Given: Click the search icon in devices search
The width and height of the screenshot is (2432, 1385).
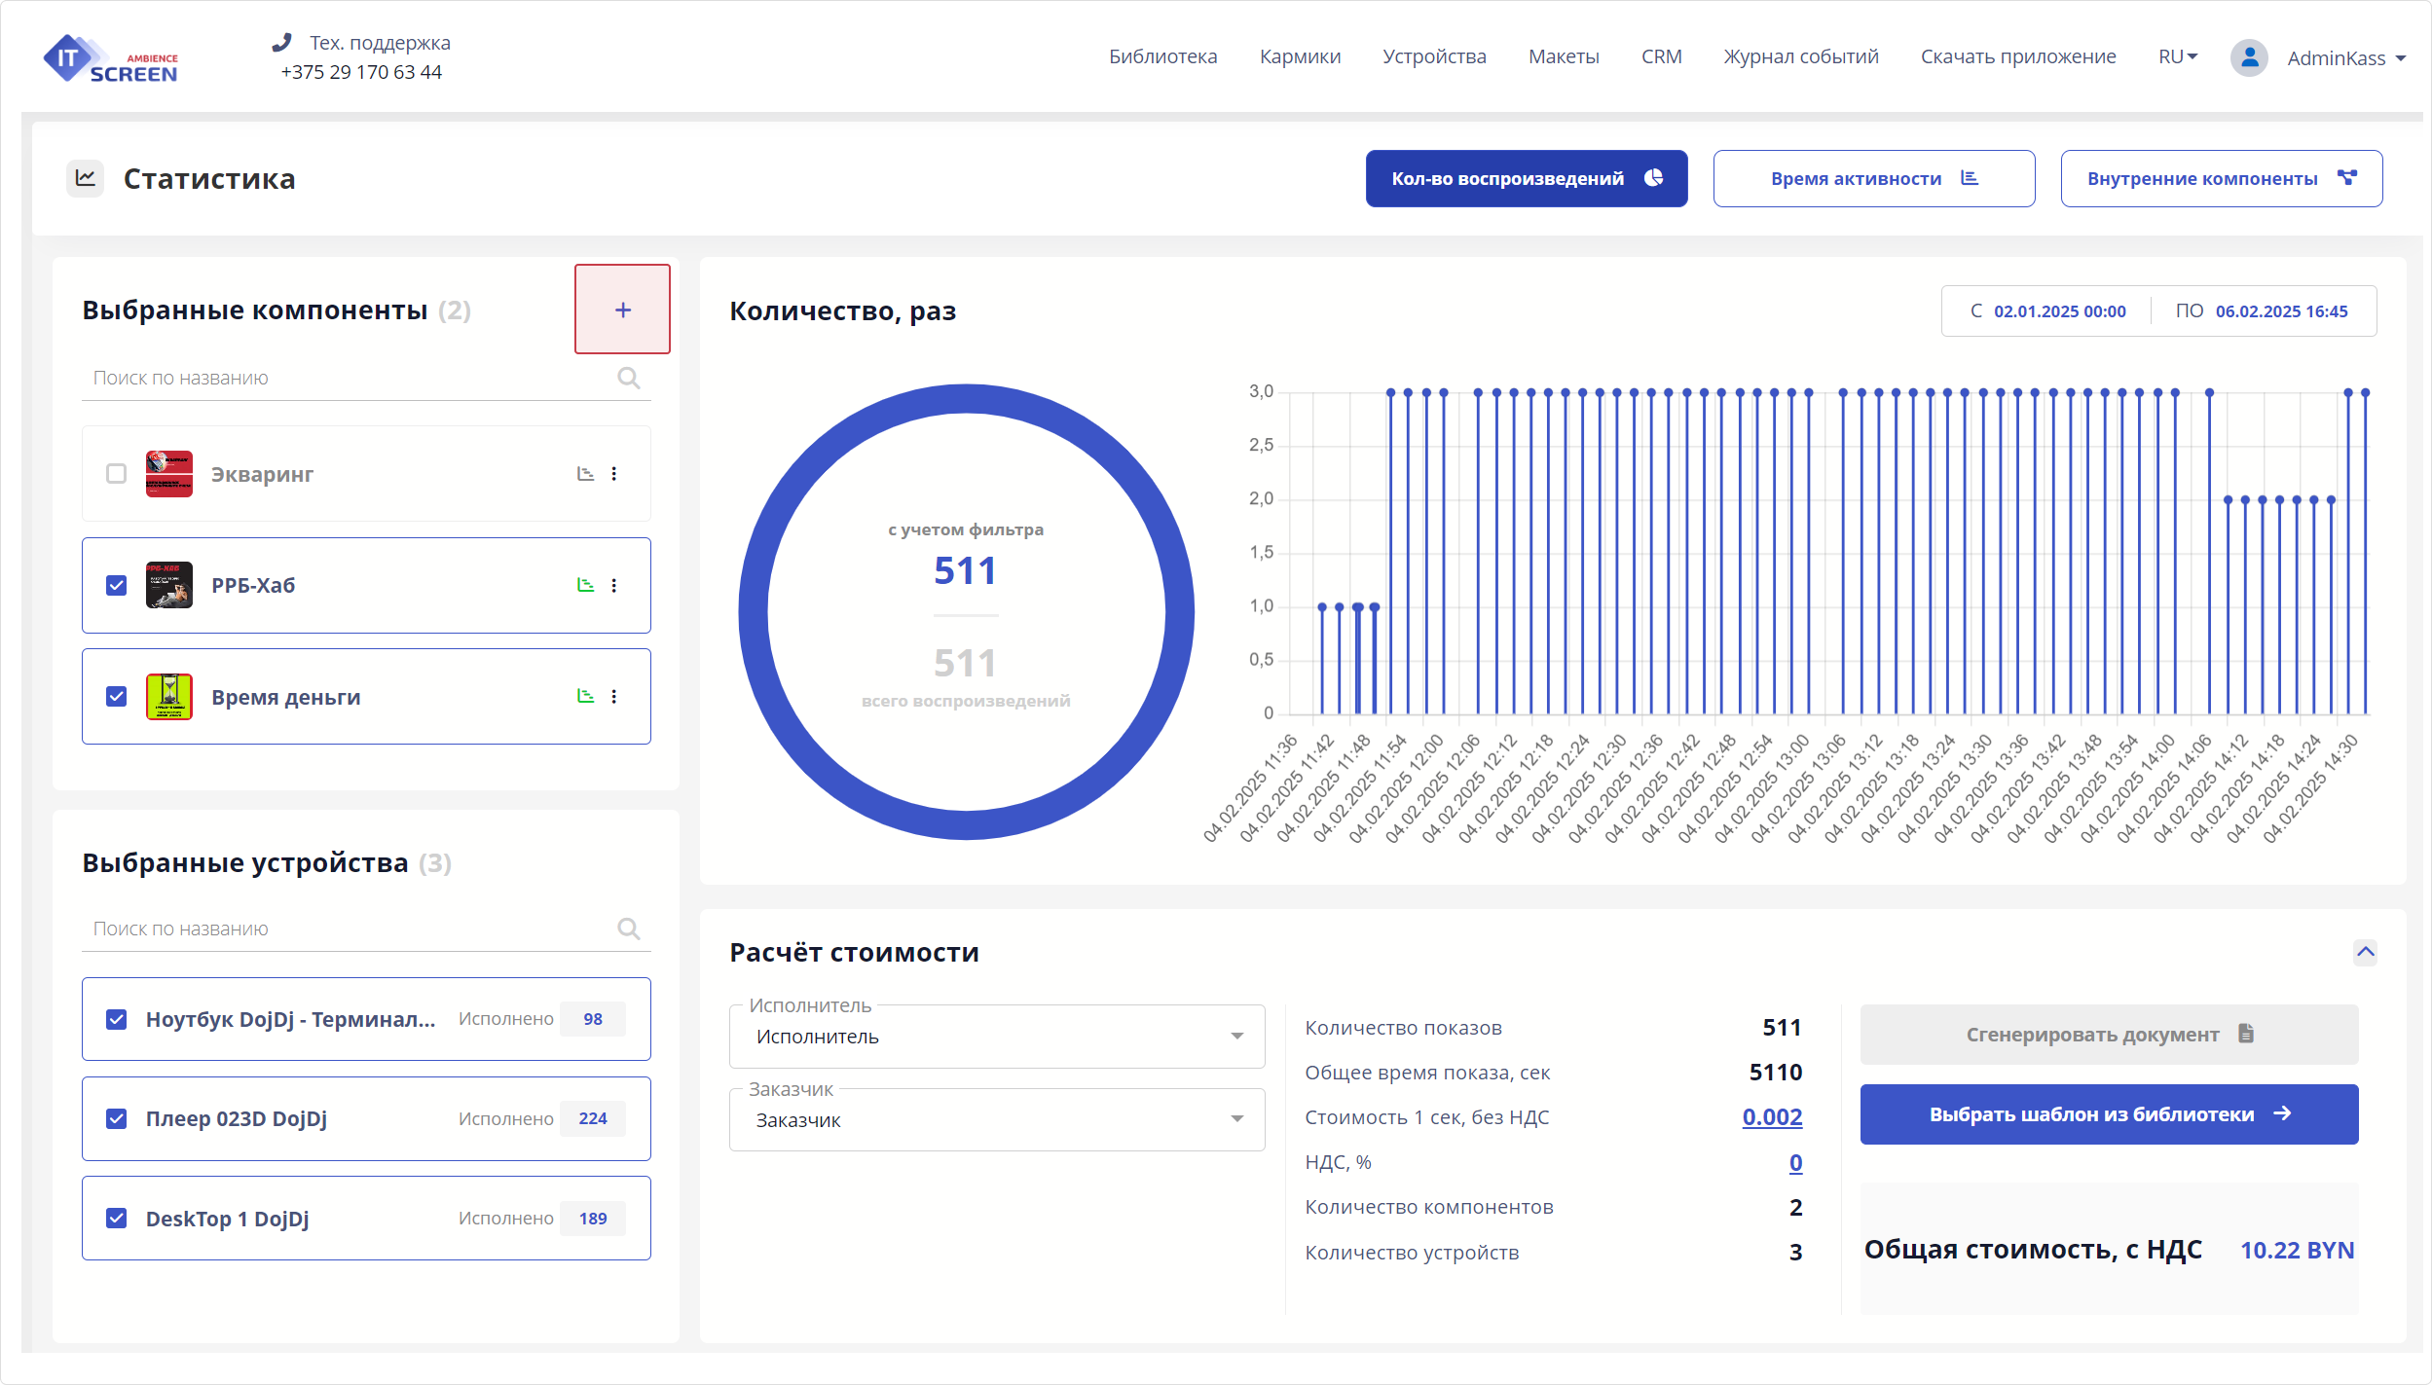Looking at the screenshot, I should (x=629, y=929).
